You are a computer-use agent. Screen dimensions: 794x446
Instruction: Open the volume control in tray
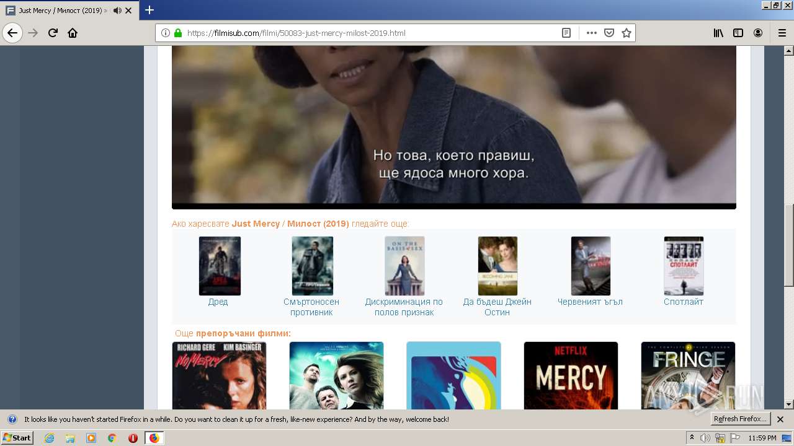click(x=705, y=438)
